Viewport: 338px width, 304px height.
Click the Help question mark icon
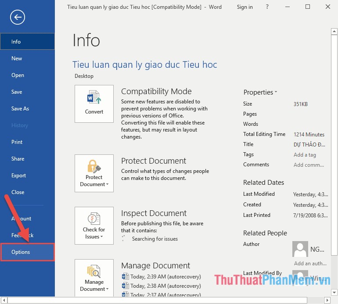267,7
